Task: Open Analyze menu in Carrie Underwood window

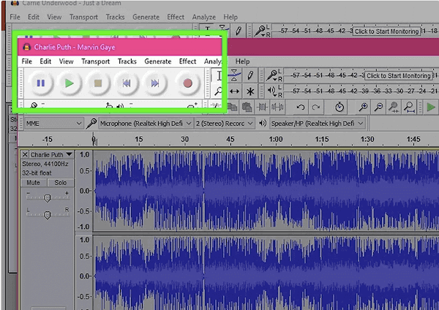Action: [204, 17]
